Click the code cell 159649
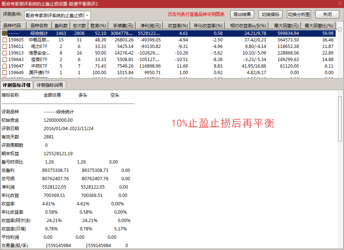This screenshot has width=344, height=250. point(16,73)
